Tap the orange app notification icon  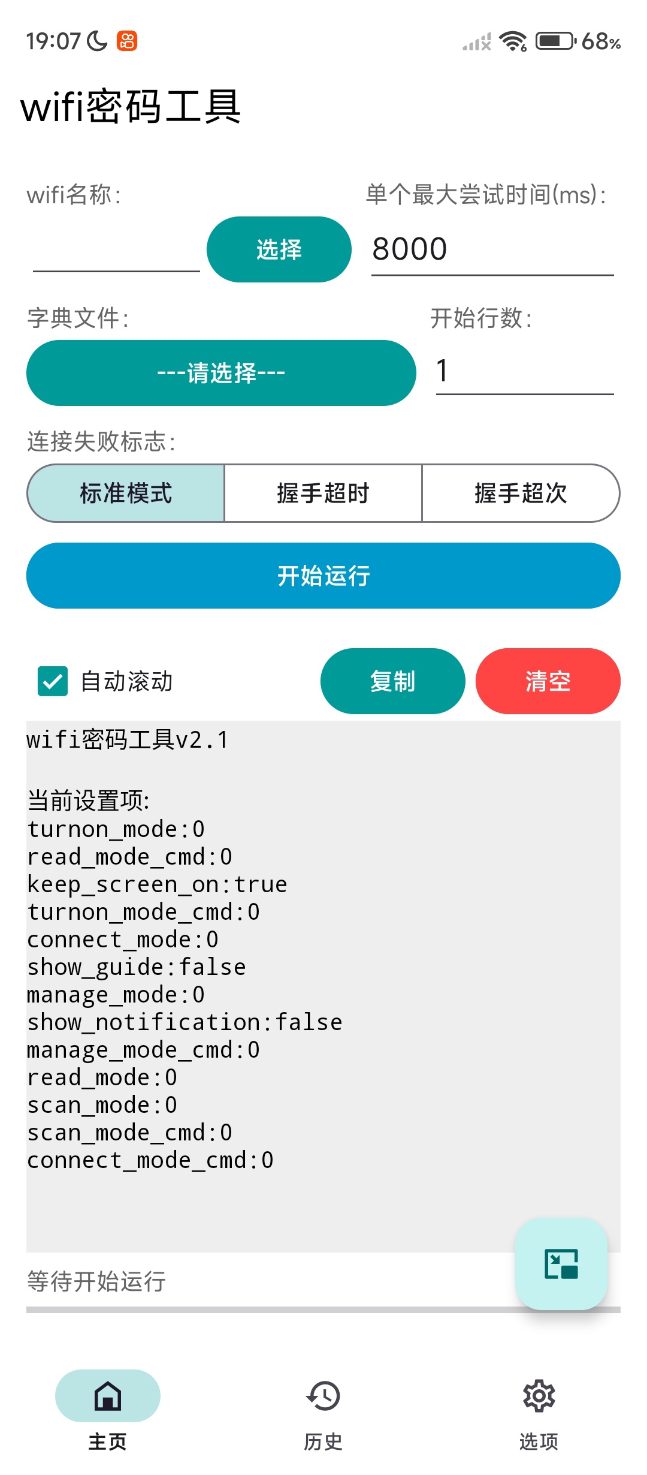[127, 41]
